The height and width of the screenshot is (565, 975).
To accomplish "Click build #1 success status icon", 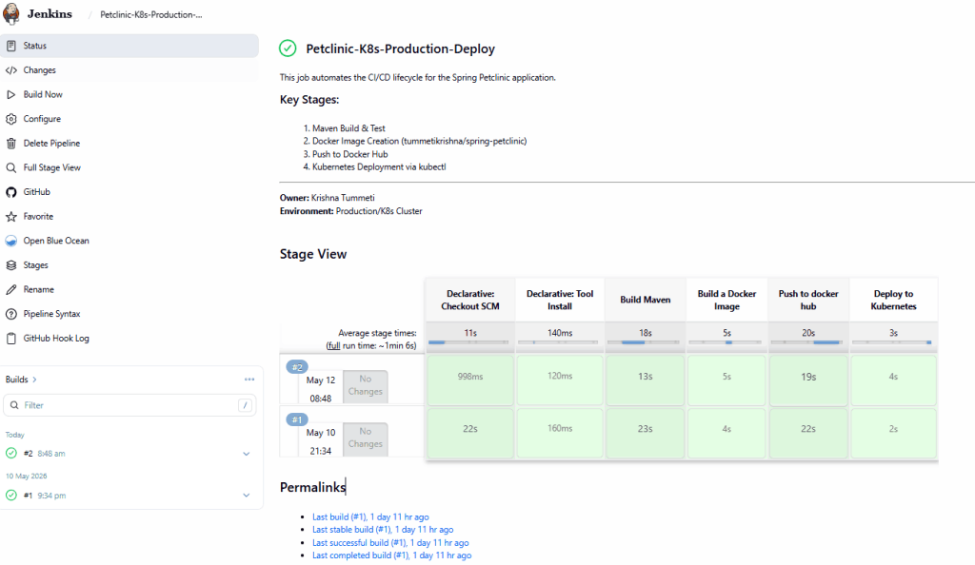I will [11, 496].
